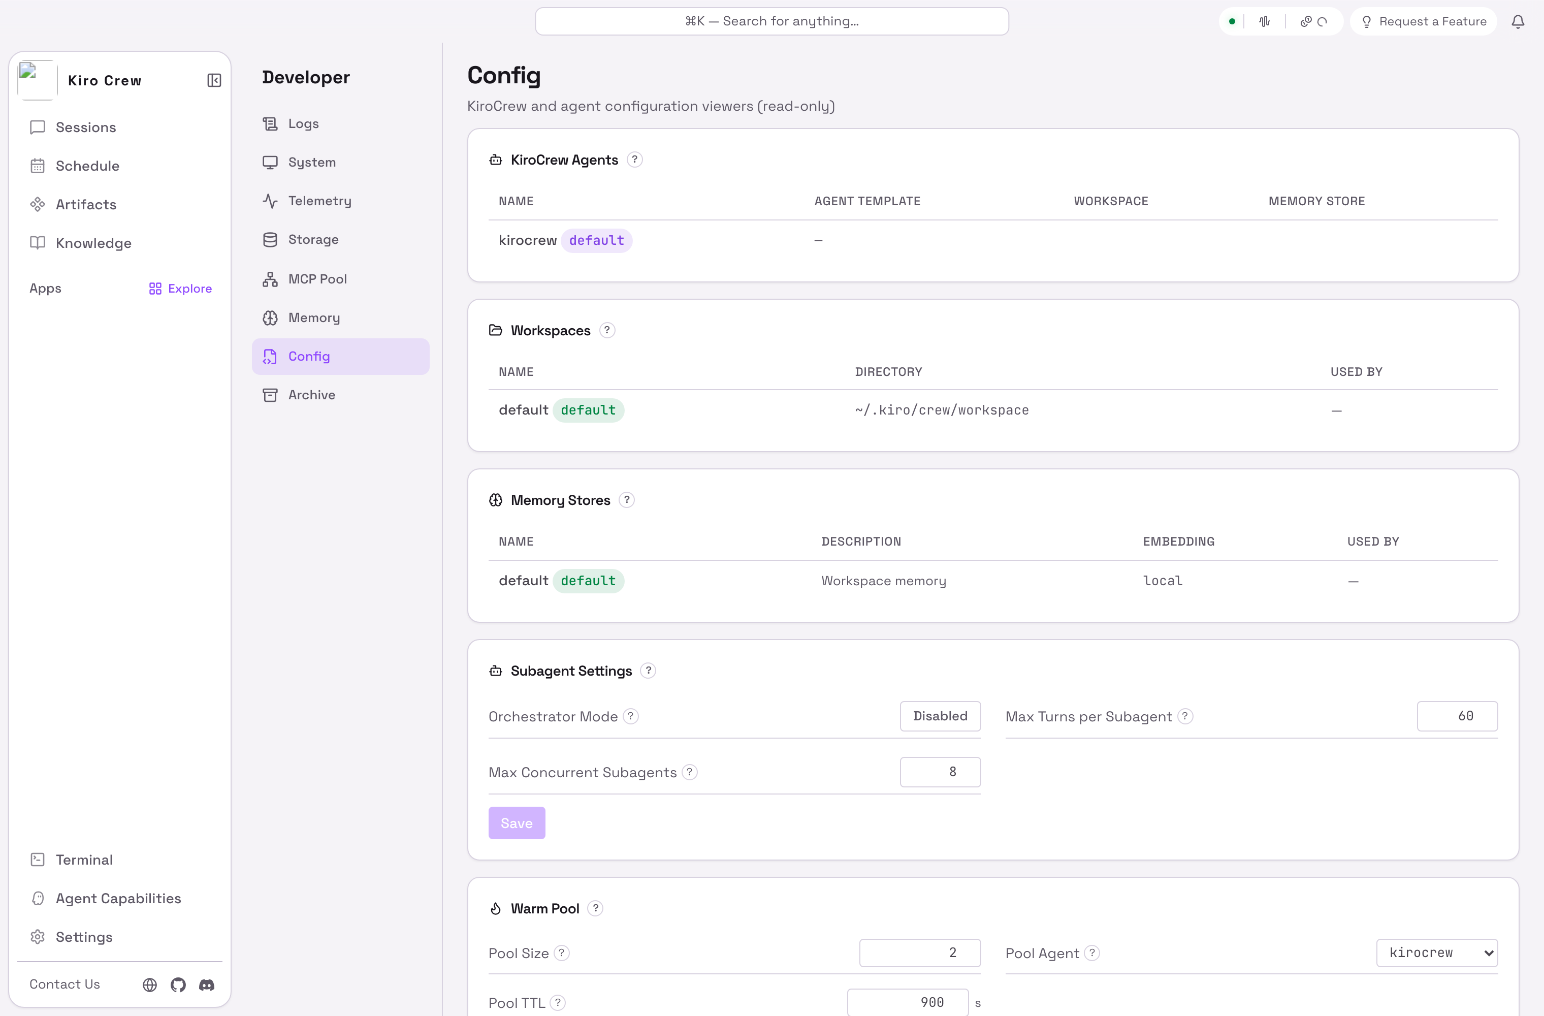Show help for Pool TTL

click(557, 1003)
